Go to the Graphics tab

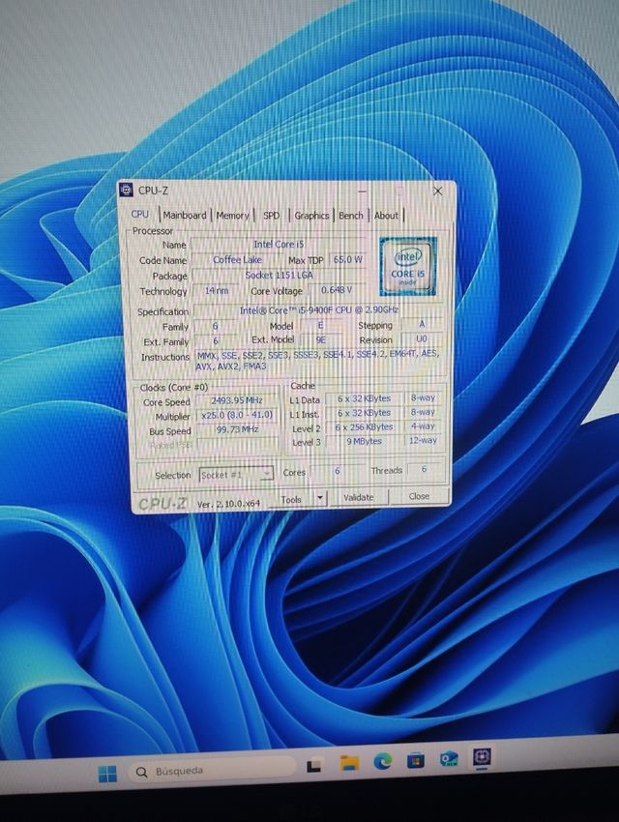tap(311, 216)
